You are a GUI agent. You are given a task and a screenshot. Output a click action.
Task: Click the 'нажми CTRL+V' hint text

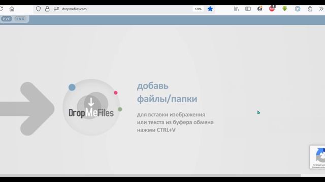tap(156, 130)
